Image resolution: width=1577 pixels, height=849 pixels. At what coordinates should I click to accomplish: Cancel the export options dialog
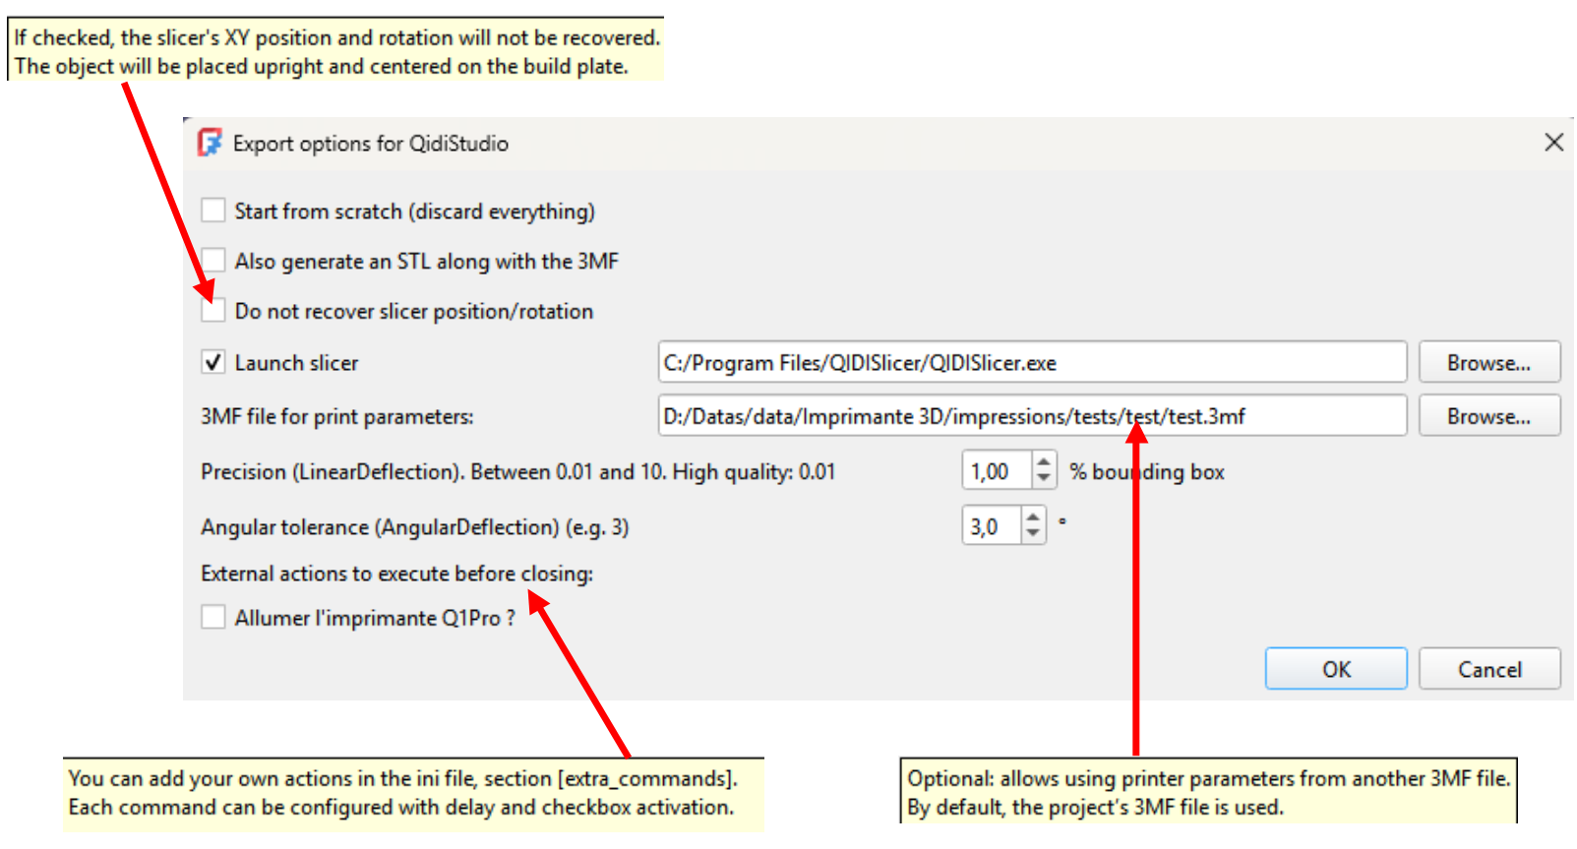coord(1489,669)
